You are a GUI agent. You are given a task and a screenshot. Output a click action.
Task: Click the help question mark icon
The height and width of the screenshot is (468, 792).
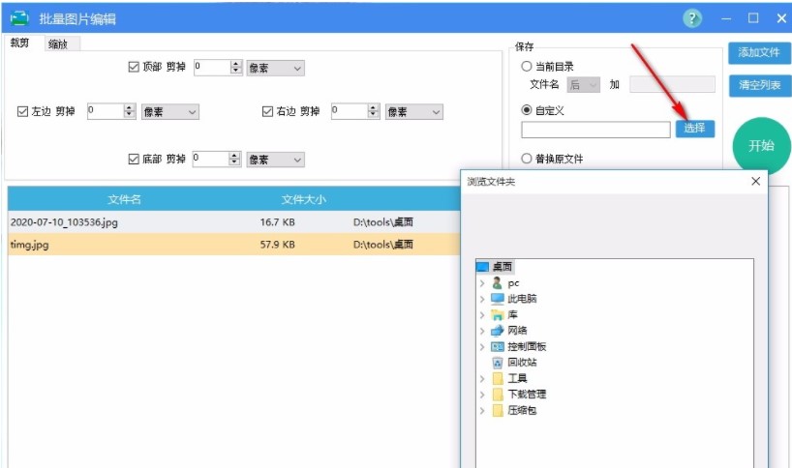tap(692, 18)
